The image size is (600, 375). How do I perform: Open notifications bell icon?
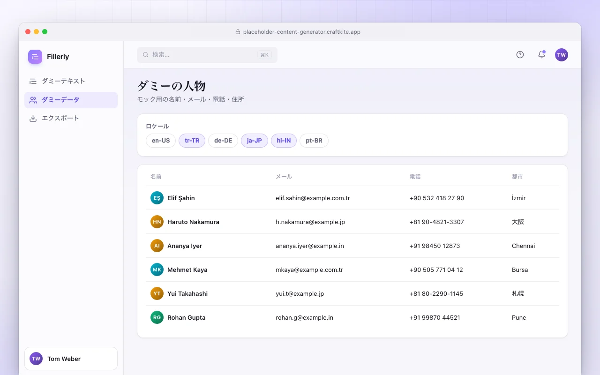click(x=541, y=55)
